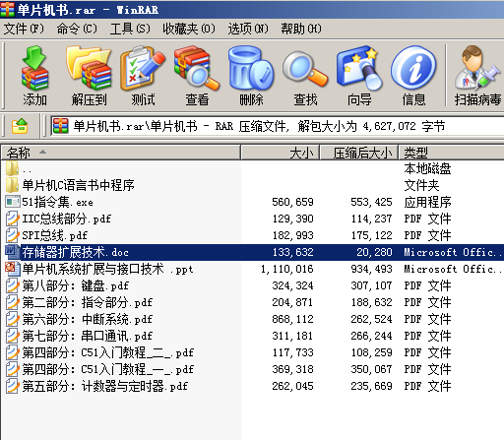Click type cell 应用程序
This screenshot has width=504, height=440.
click(427, 202)
